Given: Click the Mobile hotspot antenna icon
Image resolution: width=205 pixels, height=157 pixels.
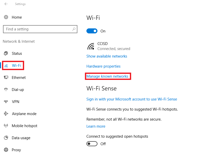Looking at the screenshot, I should pyautogui.click(x=6, y=126).
